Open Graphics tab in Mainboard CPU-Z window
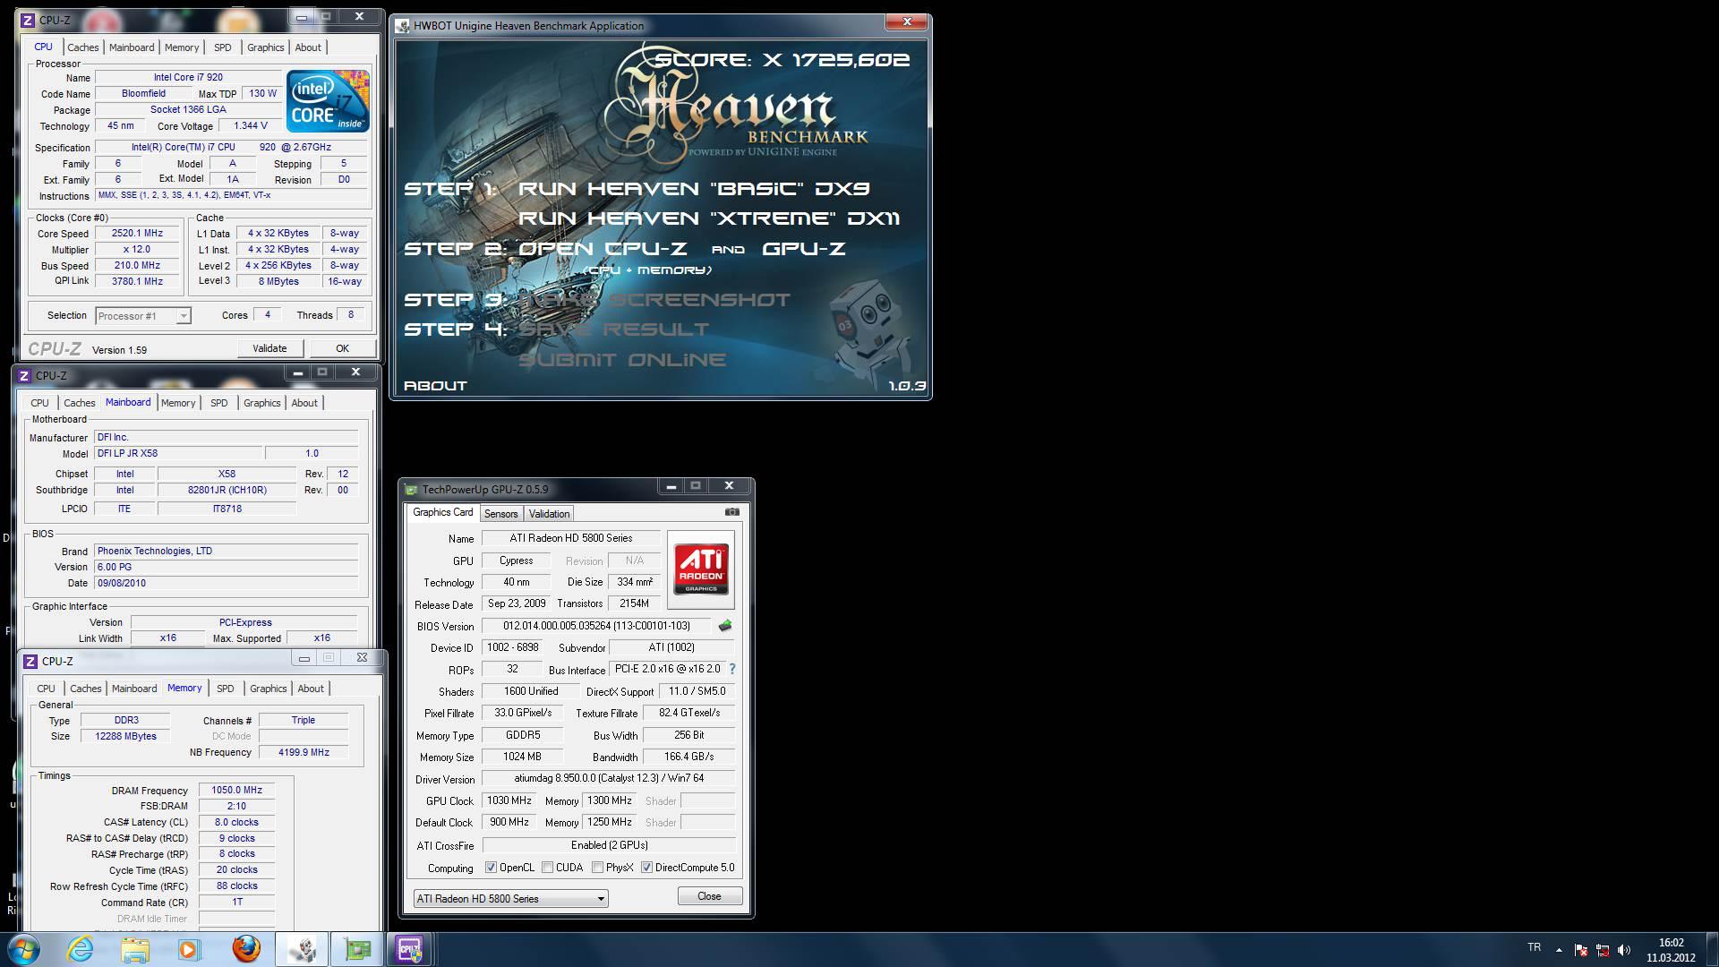 click(x=261, y=403)
